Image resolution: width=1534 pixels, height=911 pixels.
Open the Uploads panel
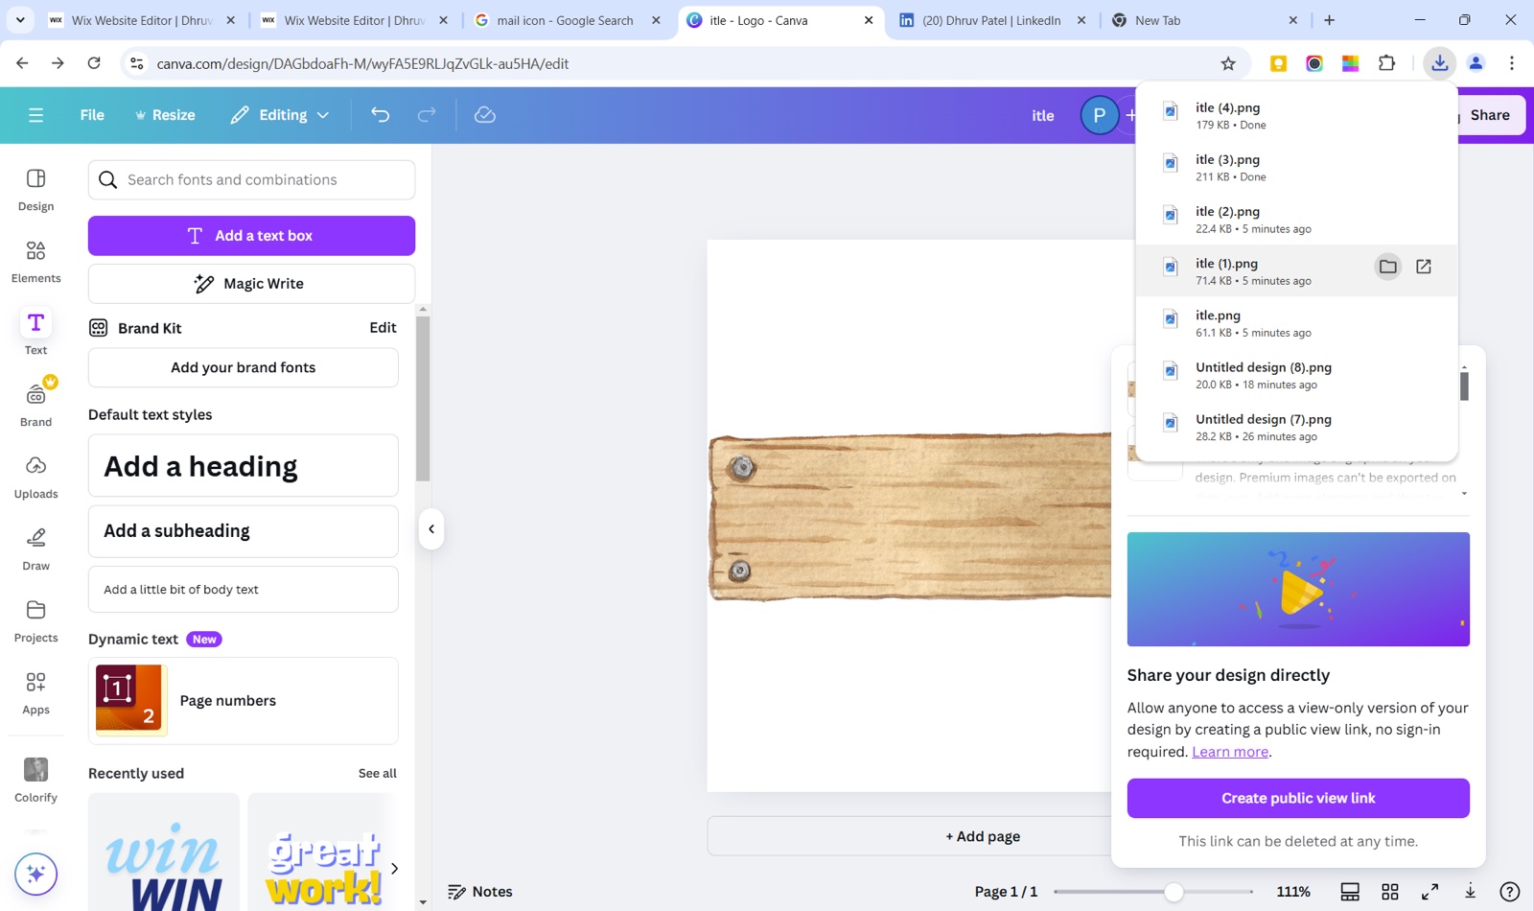pos(35,478)
